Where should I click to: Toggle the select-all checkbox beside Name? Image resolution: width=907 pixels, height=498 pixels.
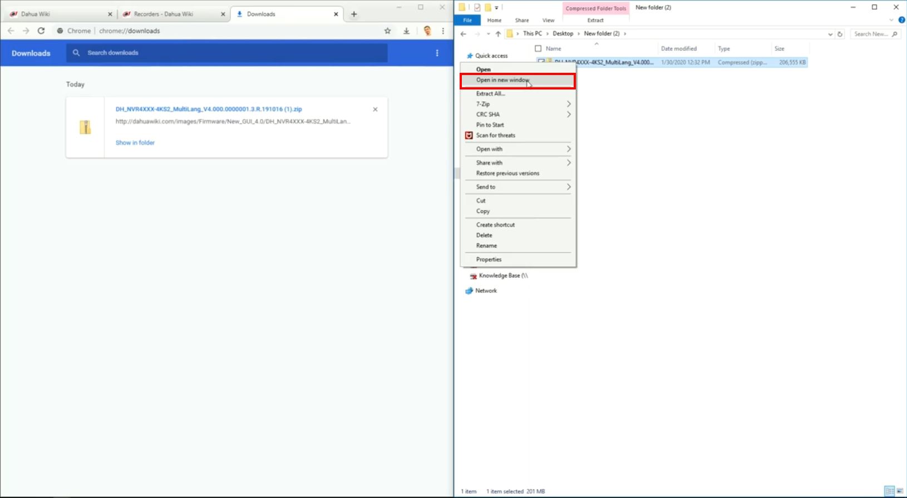pos(538,49)
